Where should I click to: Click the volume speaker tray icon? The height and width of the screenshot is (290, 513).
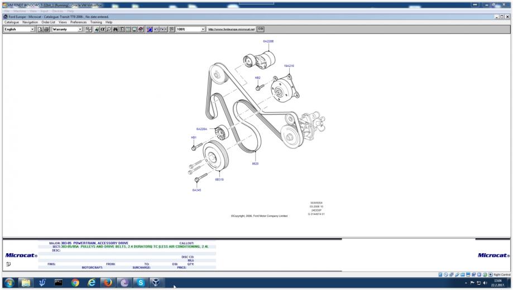(485, 283)
